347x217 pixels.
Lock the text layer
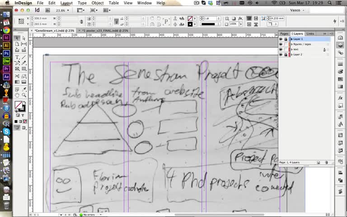coord(286,49)
